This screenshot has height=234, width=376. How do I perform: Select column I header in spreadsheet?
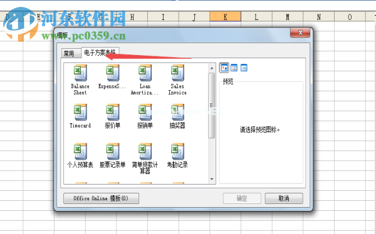[x=163, y=17]
